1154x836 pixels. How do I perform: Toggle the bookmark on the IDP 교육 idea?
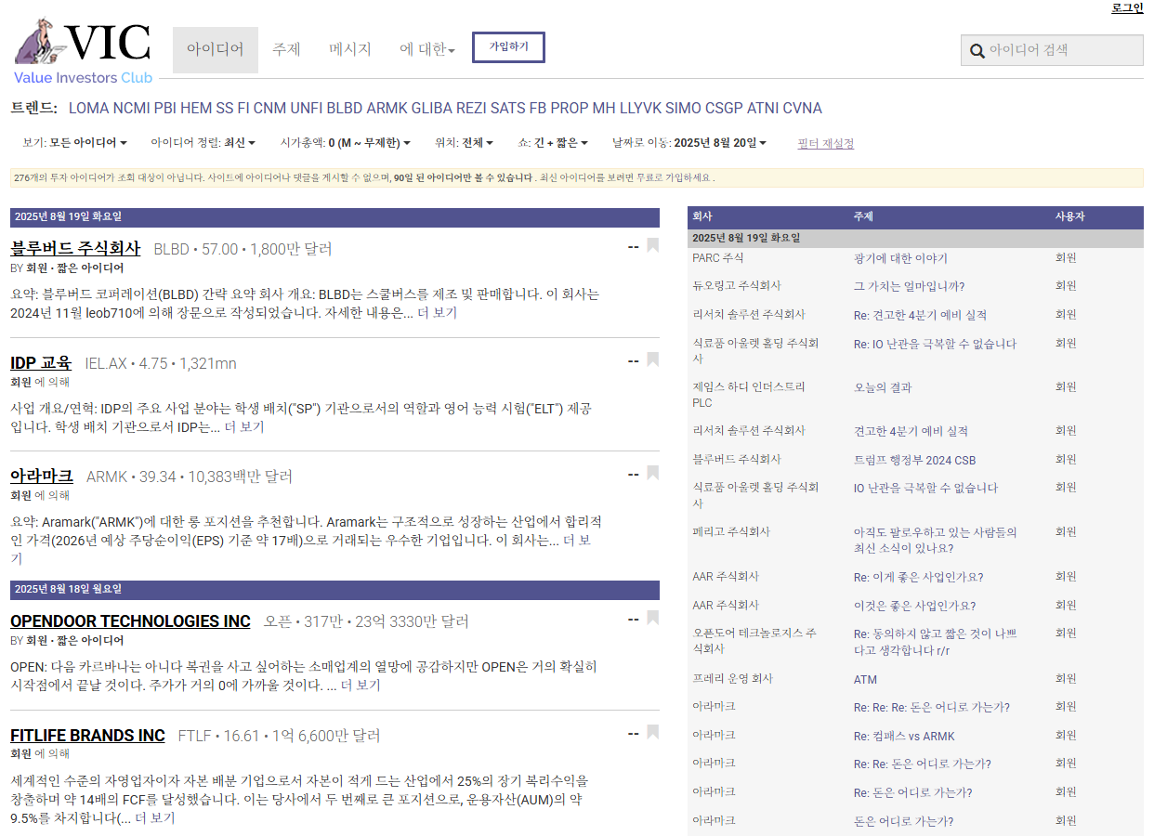click(651, 359)
